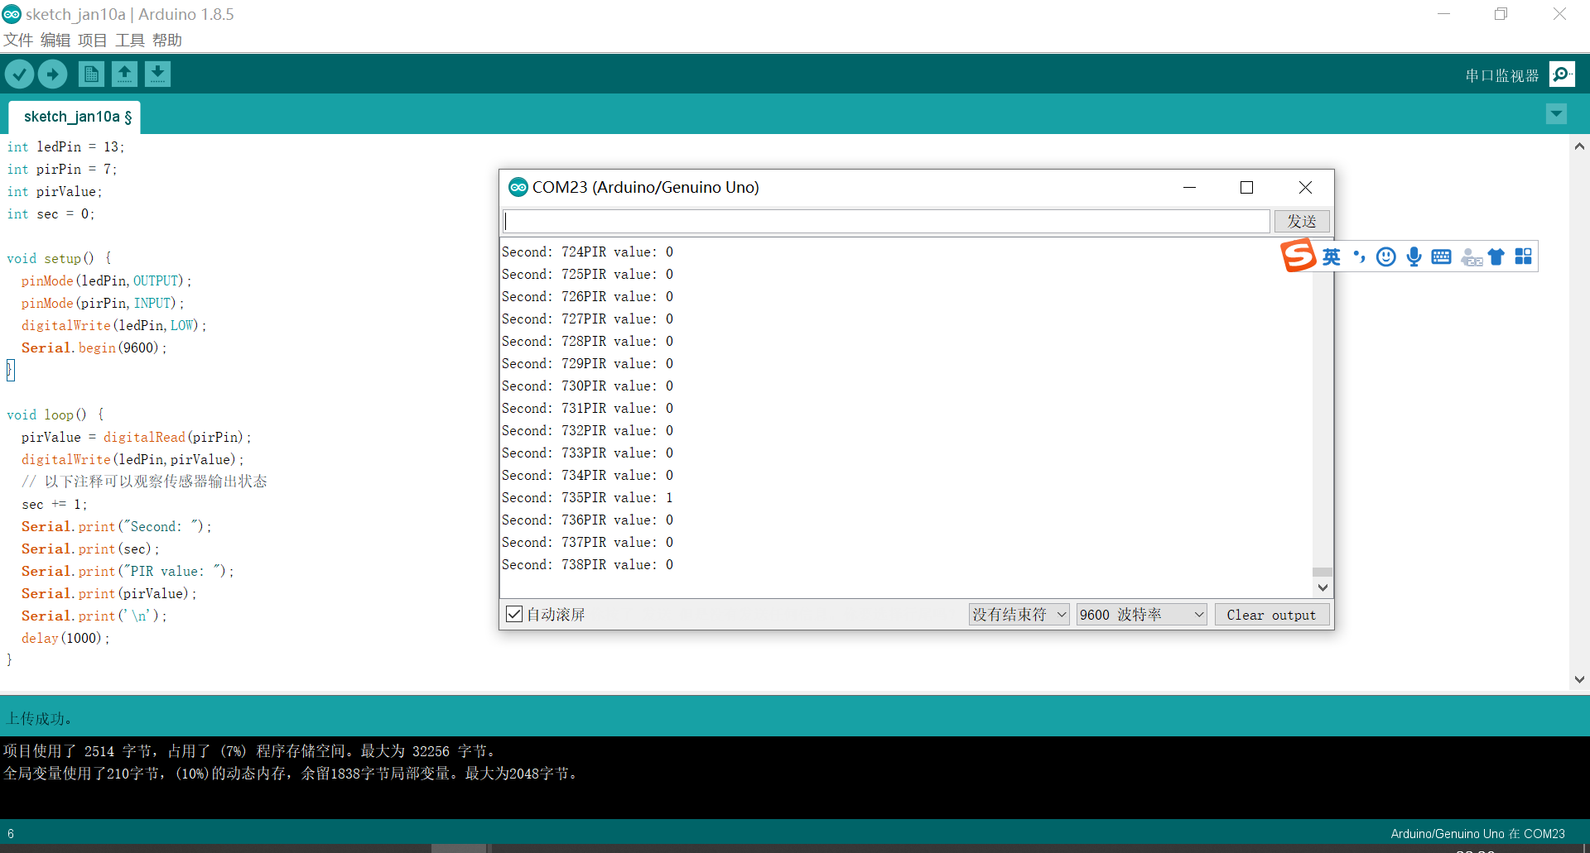Click 'Second: 724PIR value: 0' output row
This screenshot has height=853, width=1590.
pos(587,252)
